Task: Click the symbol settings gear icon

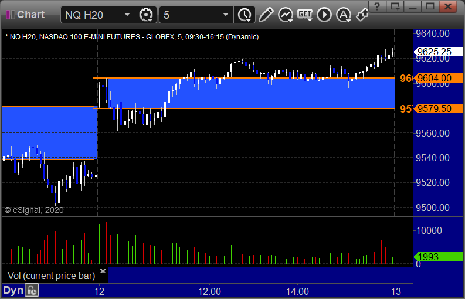Action: point(146,15)
